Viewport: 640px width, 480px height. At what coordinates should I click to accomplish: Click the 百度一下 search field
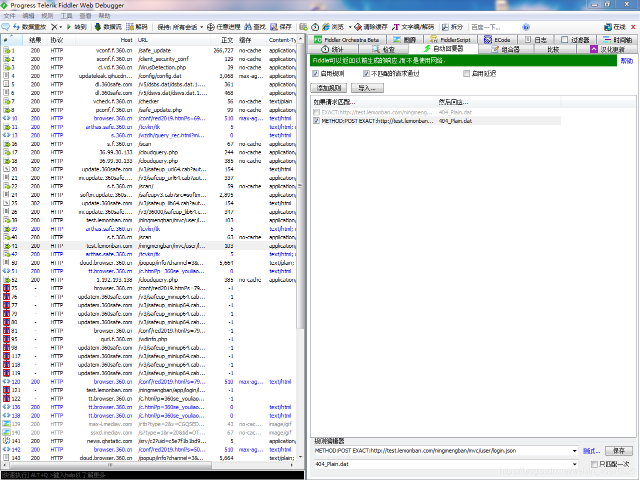click(494, 27)
